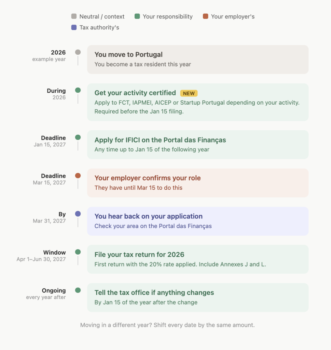
Task: Click the orange Your employer's legend swatch
Action: [x=205, y=16]
